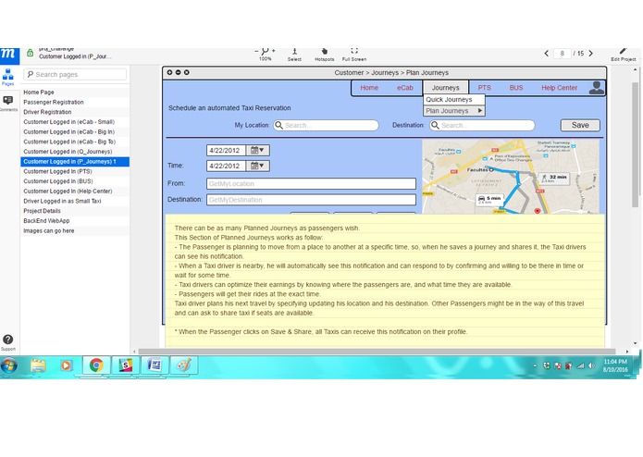Open the Windows Start button

click(9, 365)
